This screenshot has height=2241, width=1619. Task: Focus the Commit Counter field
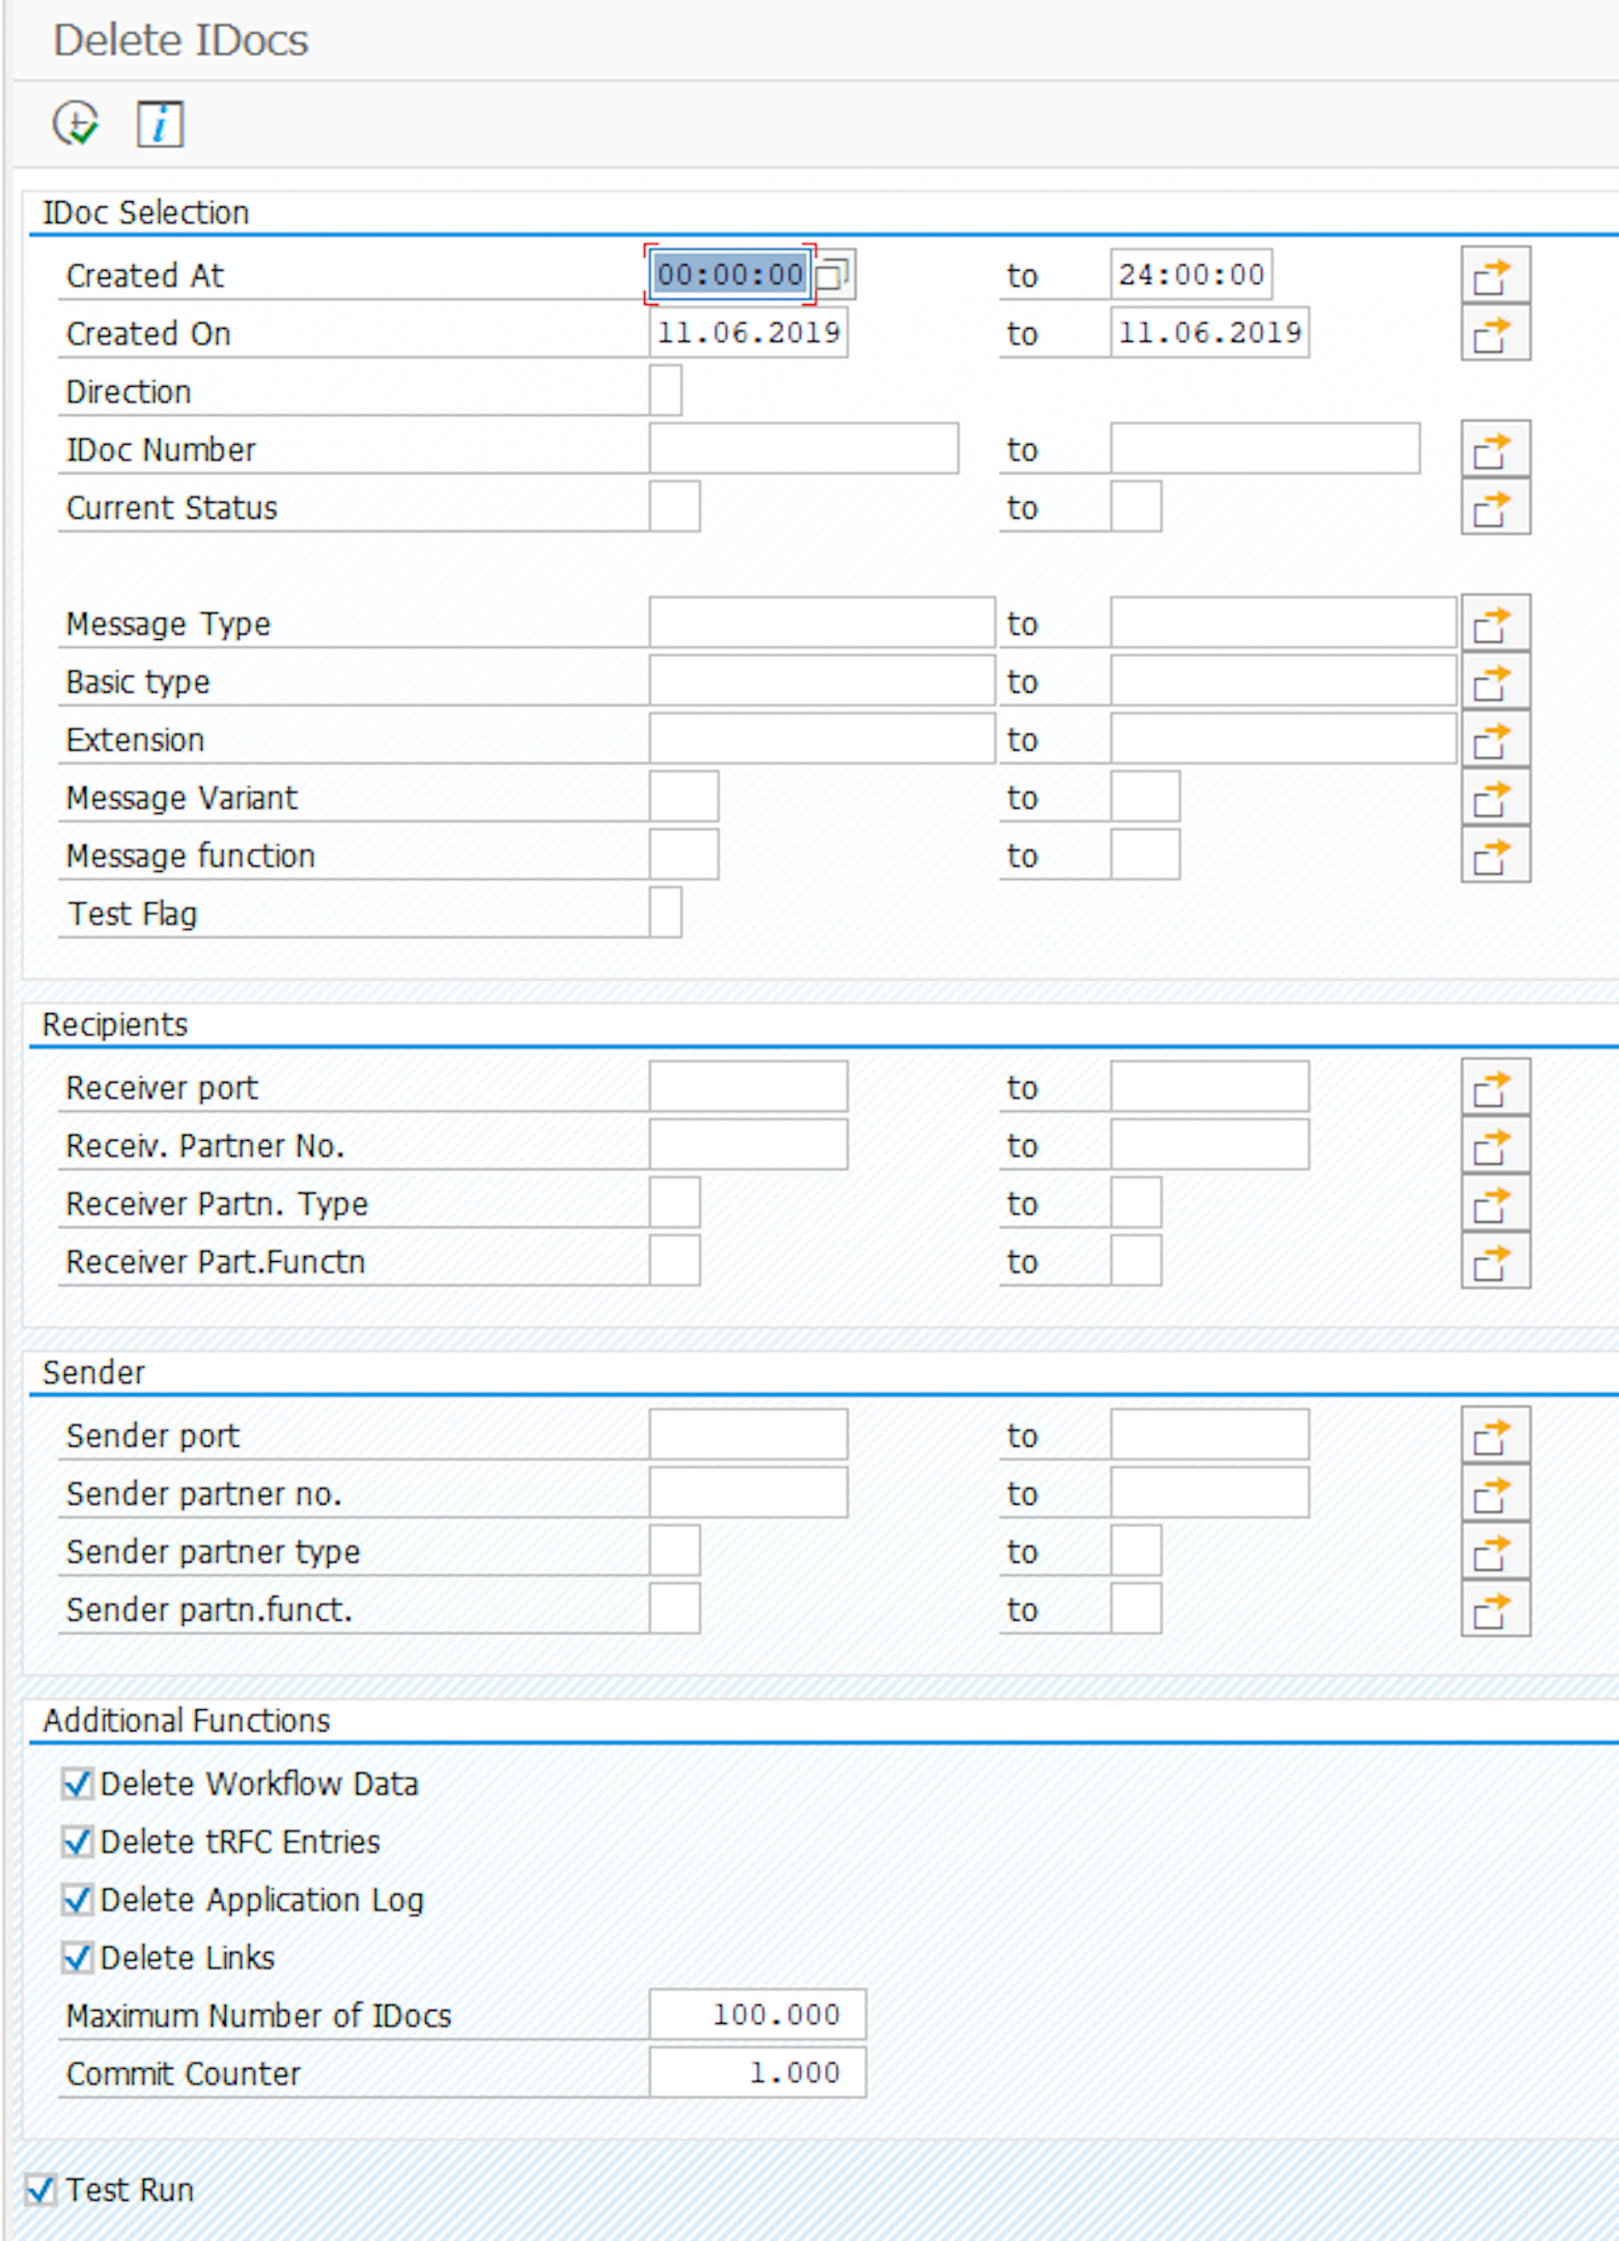(758, 2073)
